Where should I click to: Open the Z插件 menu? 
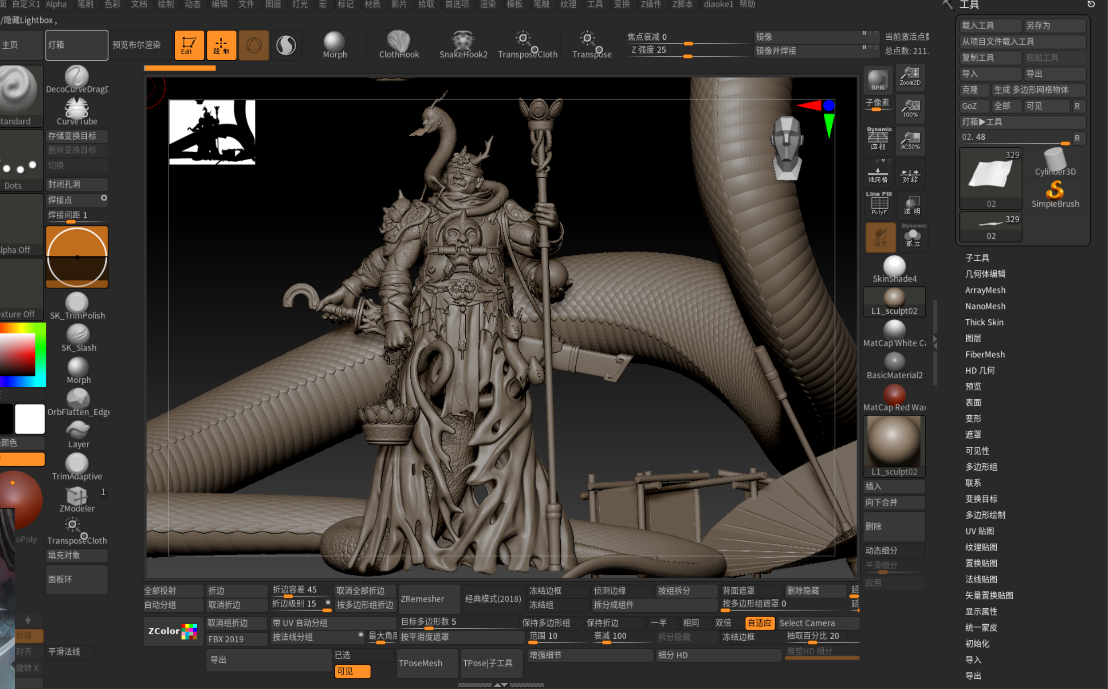(x=650, y=4)
